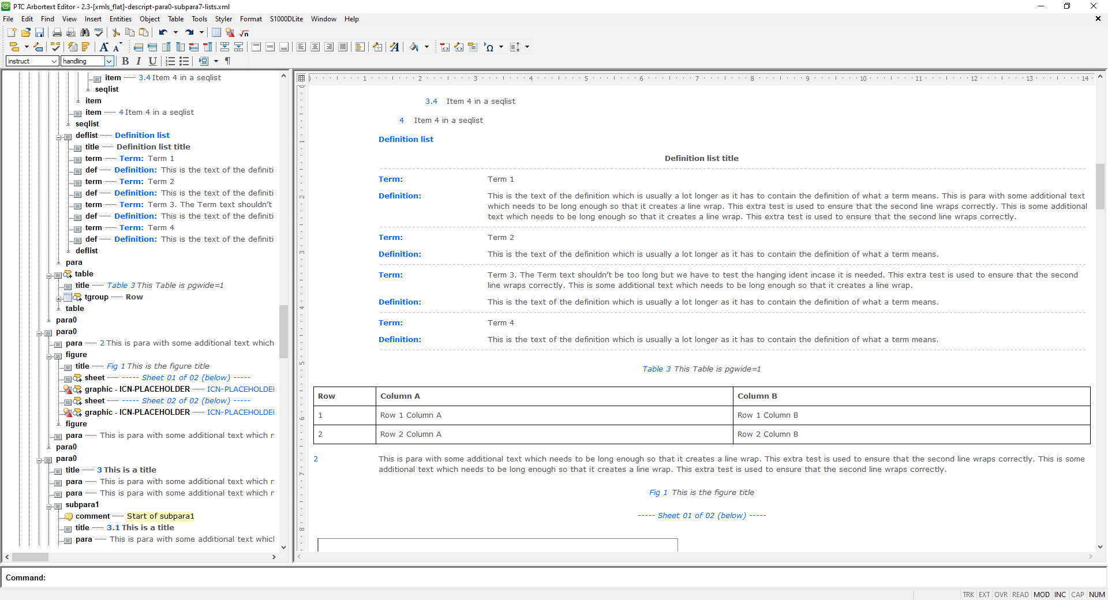Print the document with the printer icon
The width and height of the screenshot is (1108, 600).
pos(57,33)
